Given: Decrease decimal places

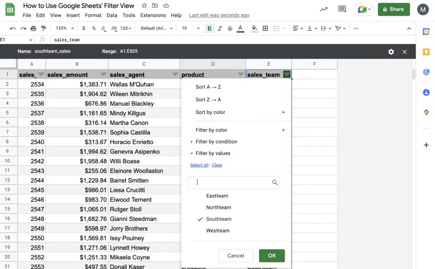Looking at the screenshot, I should (103, 28).
